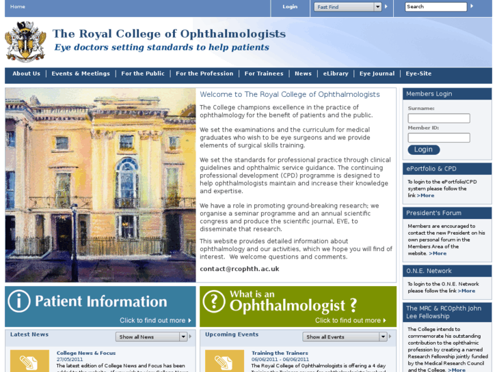Open the Eye Journal menu item
The width and height of the screenshot is (497, 372).
click(x=377, y=74)
